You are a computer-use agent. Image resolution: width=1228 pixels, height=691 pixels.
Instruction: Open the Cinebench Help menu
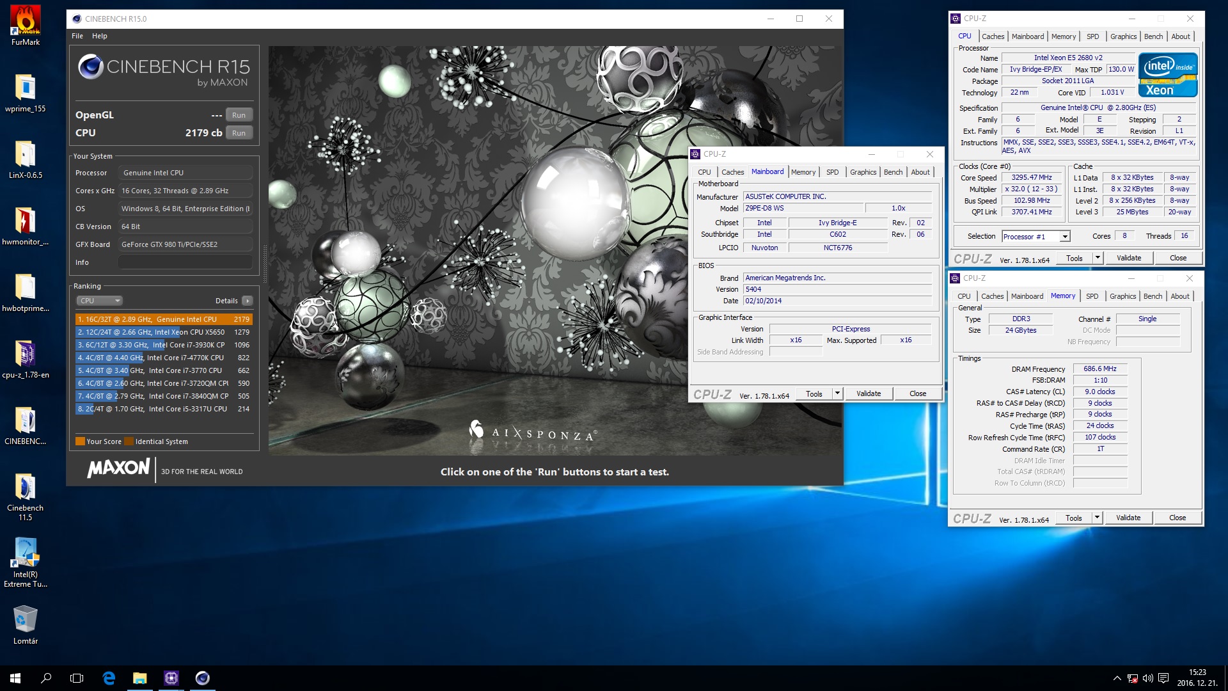[100, 36]
